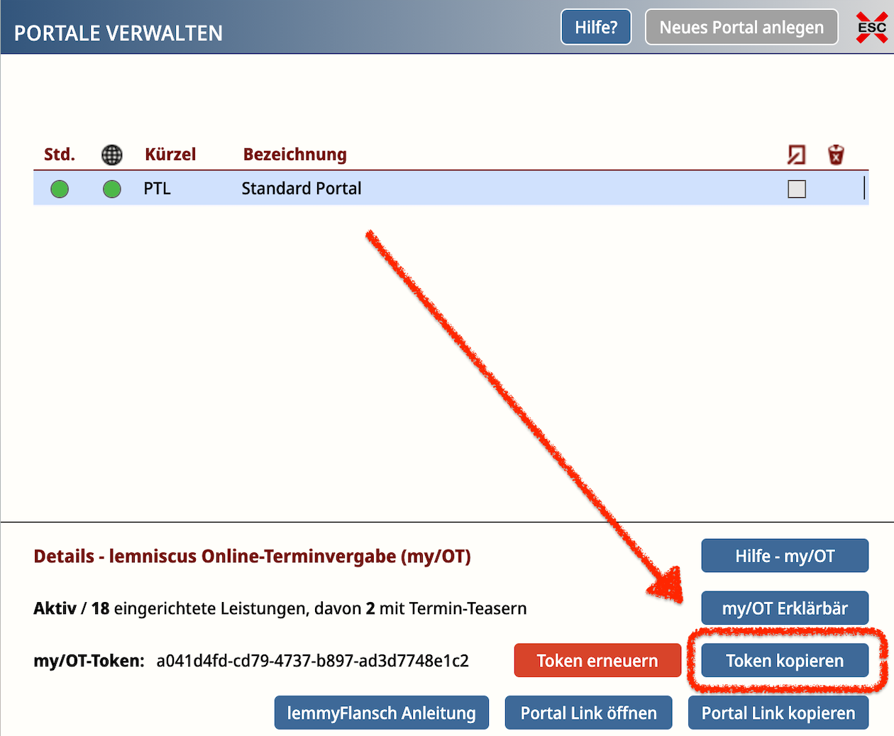Viewport: 894px width, 736px height.
Task: Click the edit icon in table header
Action: point(796,155)
